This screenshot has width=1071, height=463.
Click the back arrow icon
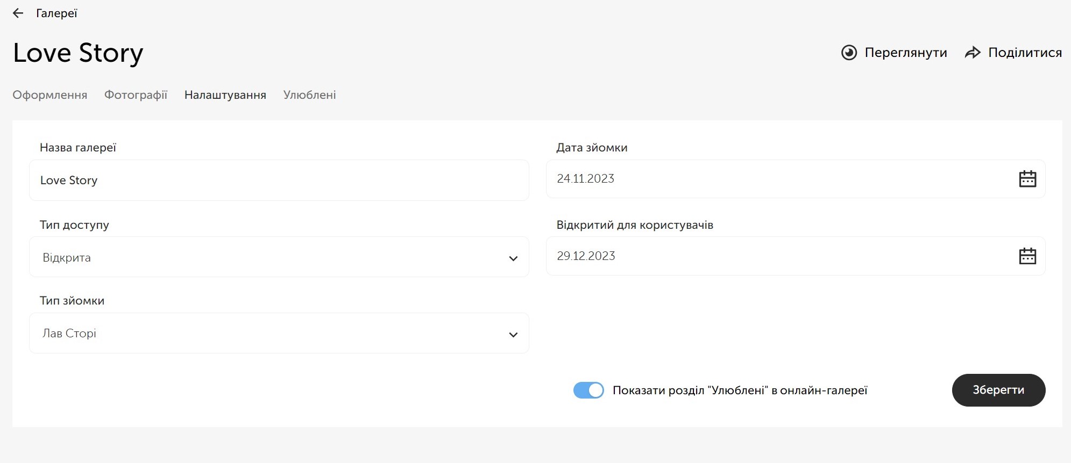(18, 13)
